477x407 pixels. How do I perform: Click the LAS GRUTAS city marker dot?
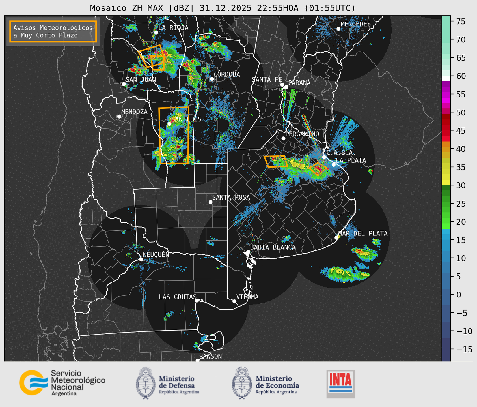[197, 301]
